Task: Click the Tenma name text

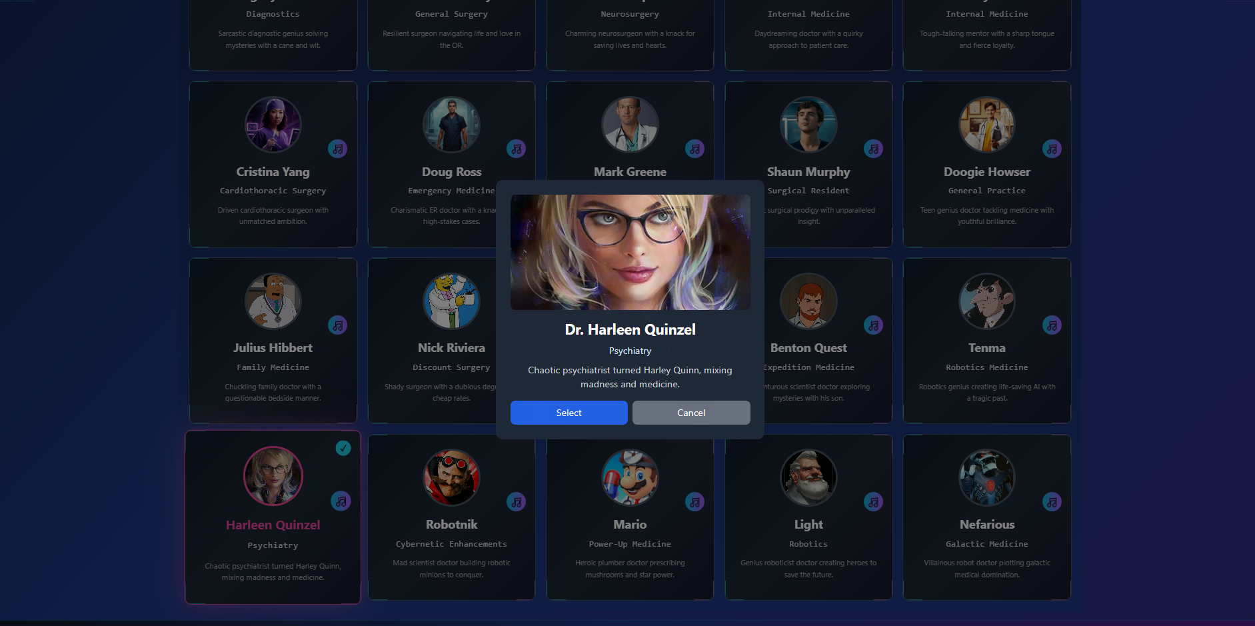Action: click(x=987, y=348)
